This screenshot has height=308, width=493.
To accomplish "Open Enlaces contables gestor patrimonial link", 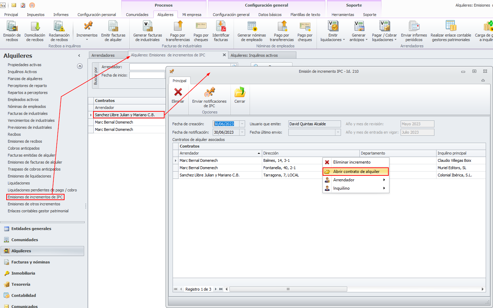I will tap(38, 211).
